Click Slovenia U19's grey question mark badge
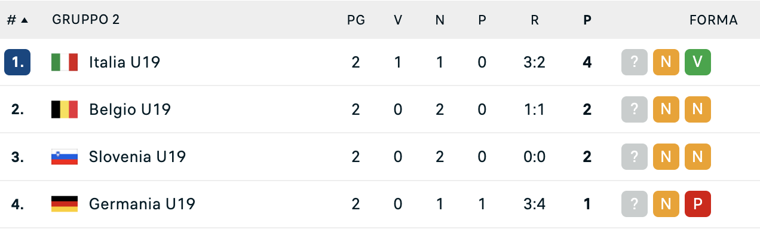Image resolution: width=760 pixels, height=238 pixels. click(635, 157)
